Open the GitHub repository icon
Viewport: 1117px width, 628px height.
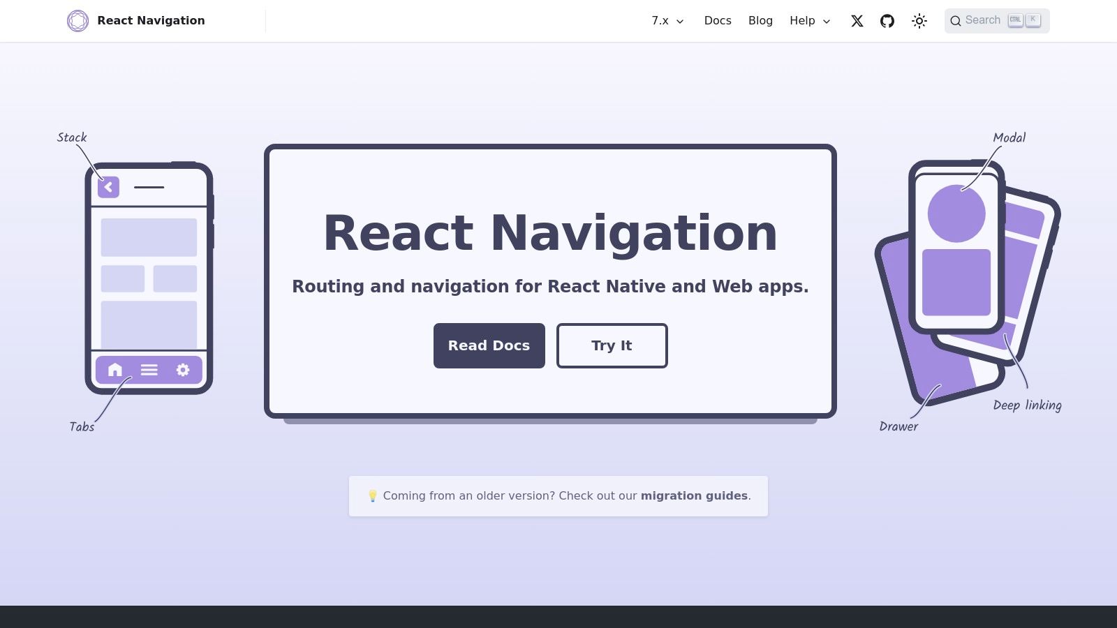[887, 21]
